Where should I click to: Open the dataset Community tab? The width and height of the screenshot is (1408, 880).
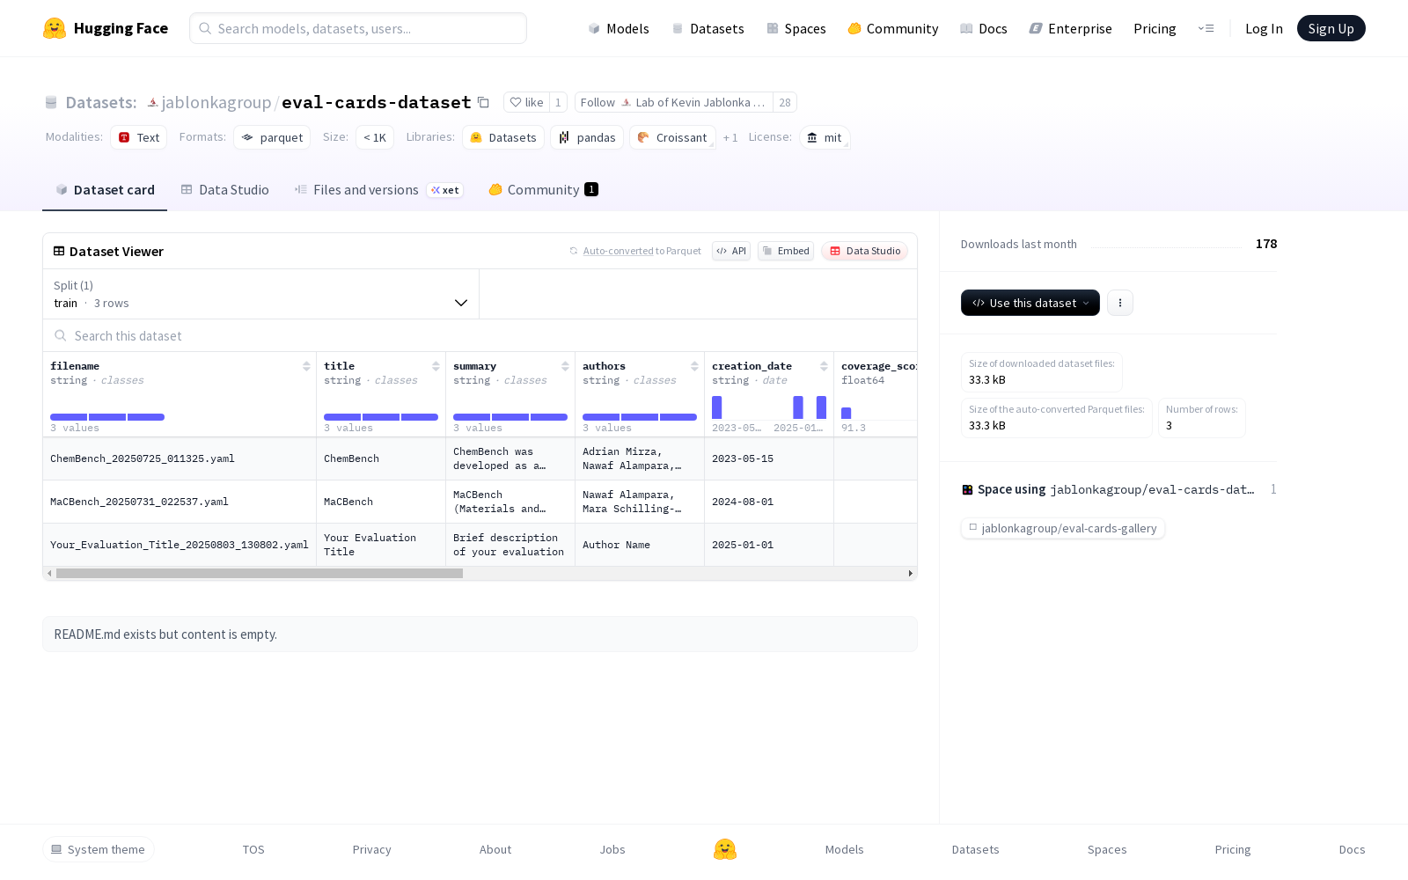click(x=544, y=190)
